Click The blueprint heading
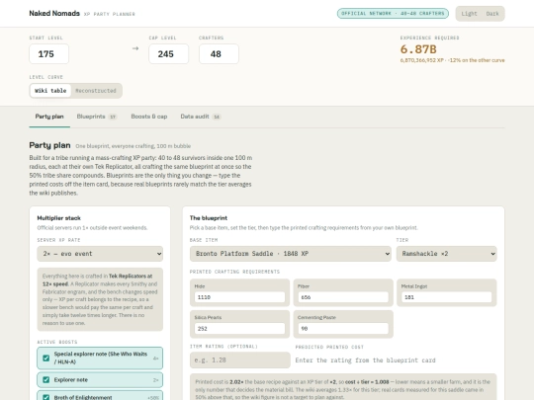The height and width of the screenshot is (400, 534). [x=209, y=218]
